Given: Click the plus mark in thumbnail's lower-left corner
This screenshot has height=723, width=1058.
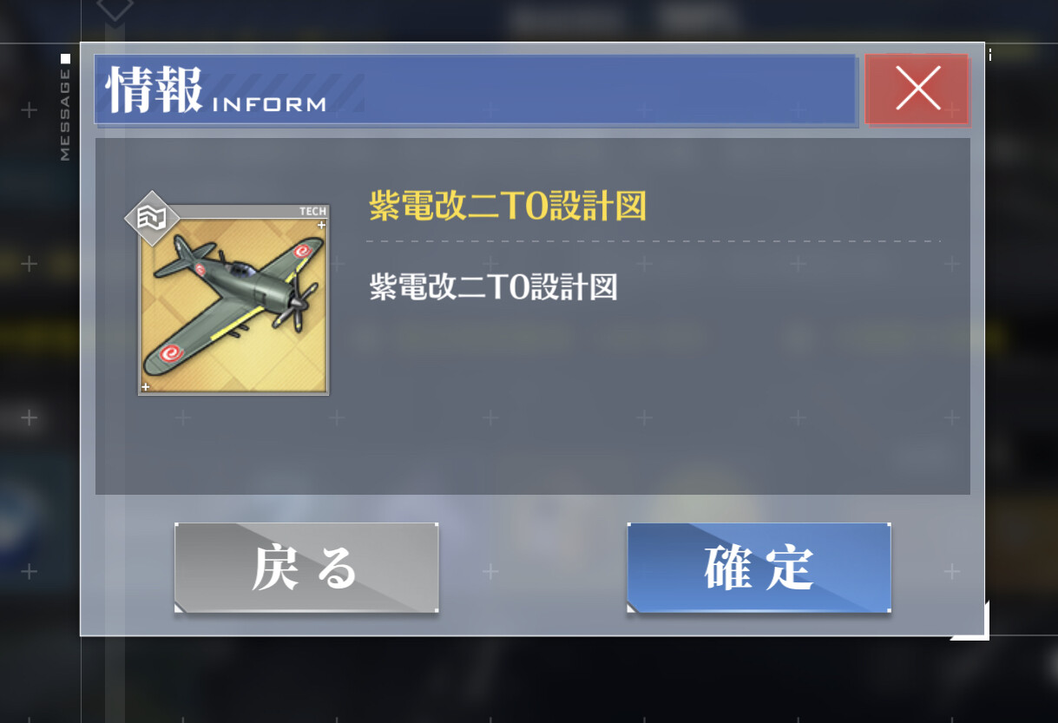Looking at the screenshot, I should point(146,387).
